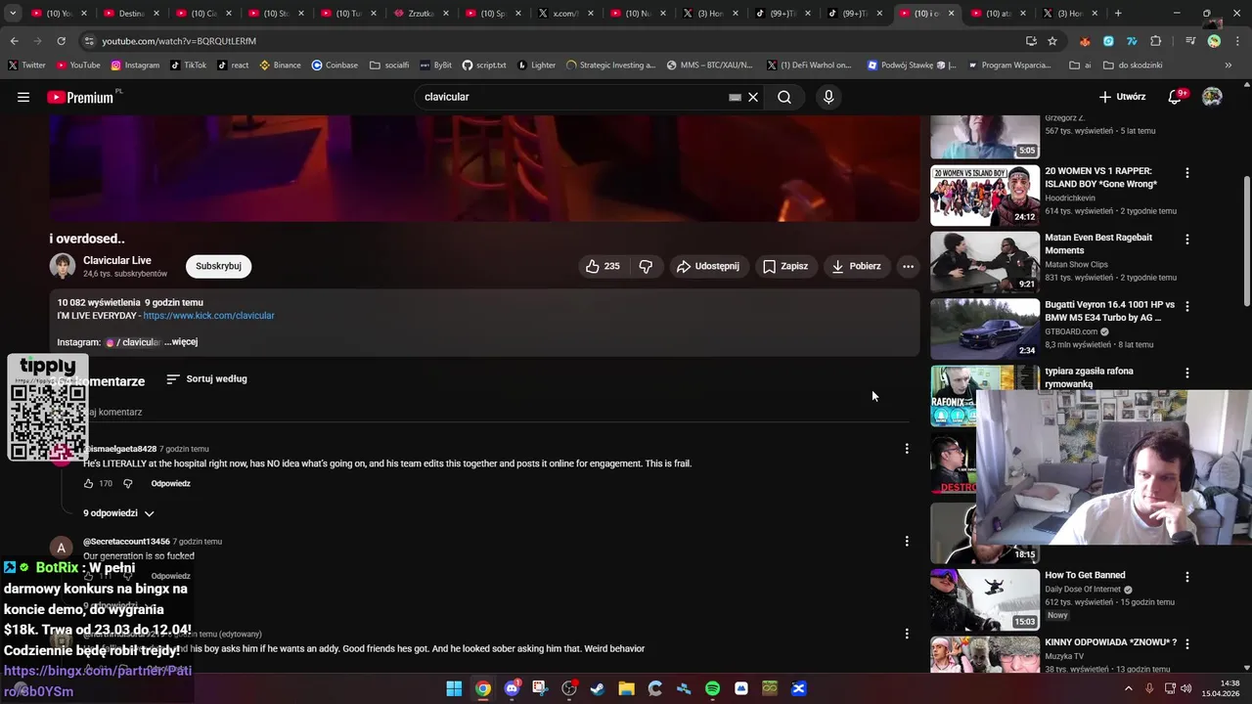Like ismaelgaeta8428's comment with 170 likes
Viewport: 1252px width, 704px height.
(88, 483)
